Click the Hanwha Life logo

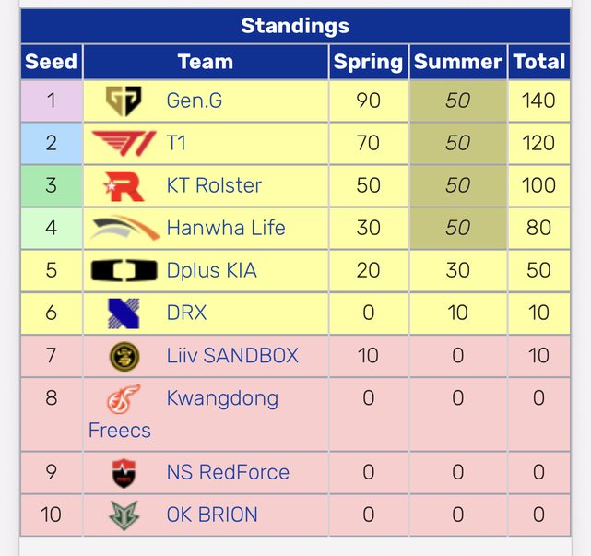124,229
